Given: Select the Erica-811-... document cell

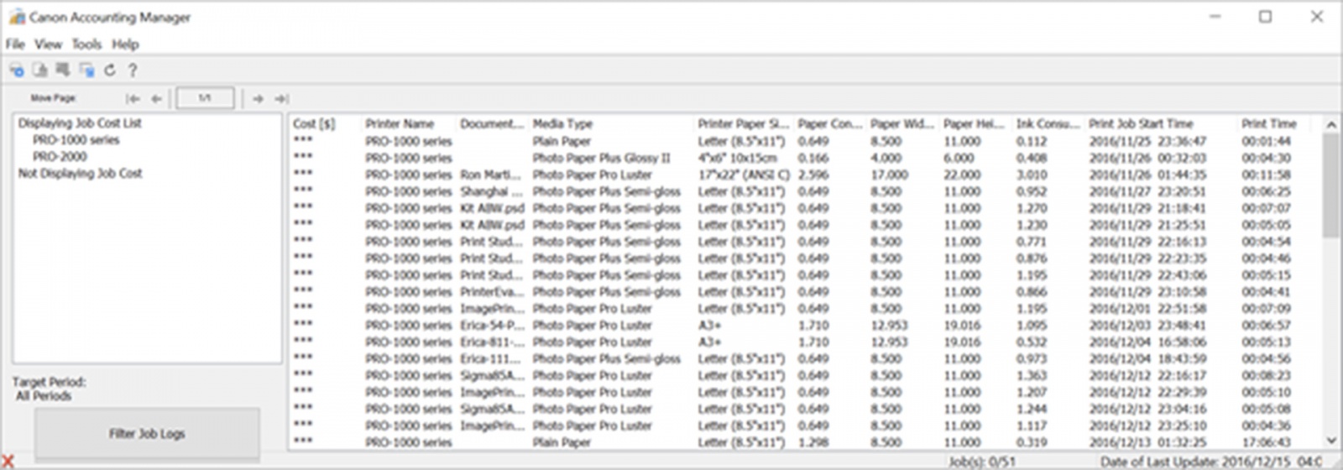Looking at the screenshot, I should click(x=492, y=342).
